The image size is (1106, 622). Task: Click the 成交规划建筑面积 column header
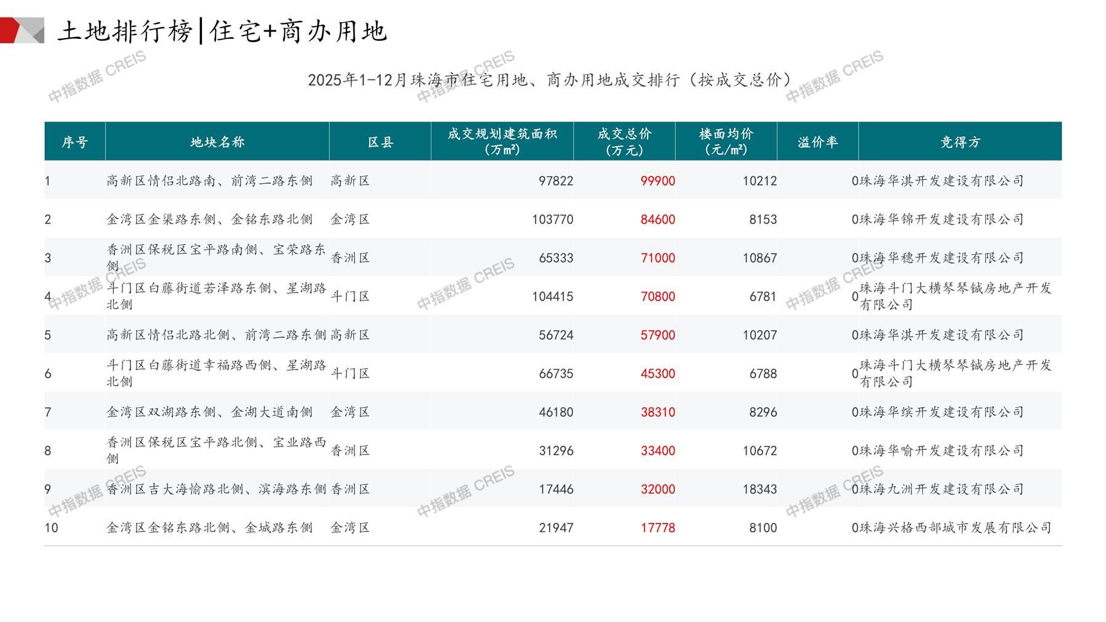[502, 142]
